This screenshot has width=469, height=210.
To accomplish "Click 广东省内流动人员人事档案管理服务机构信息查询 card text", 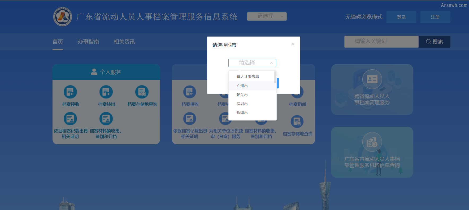I will tap(372, 162).
